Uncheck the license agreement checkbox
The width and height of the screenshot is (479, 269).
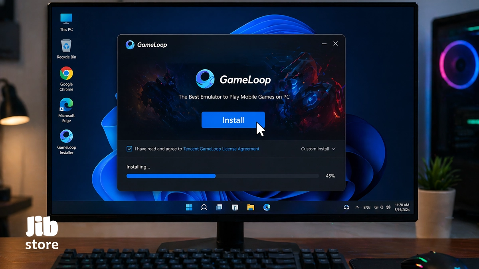[129, 149]
